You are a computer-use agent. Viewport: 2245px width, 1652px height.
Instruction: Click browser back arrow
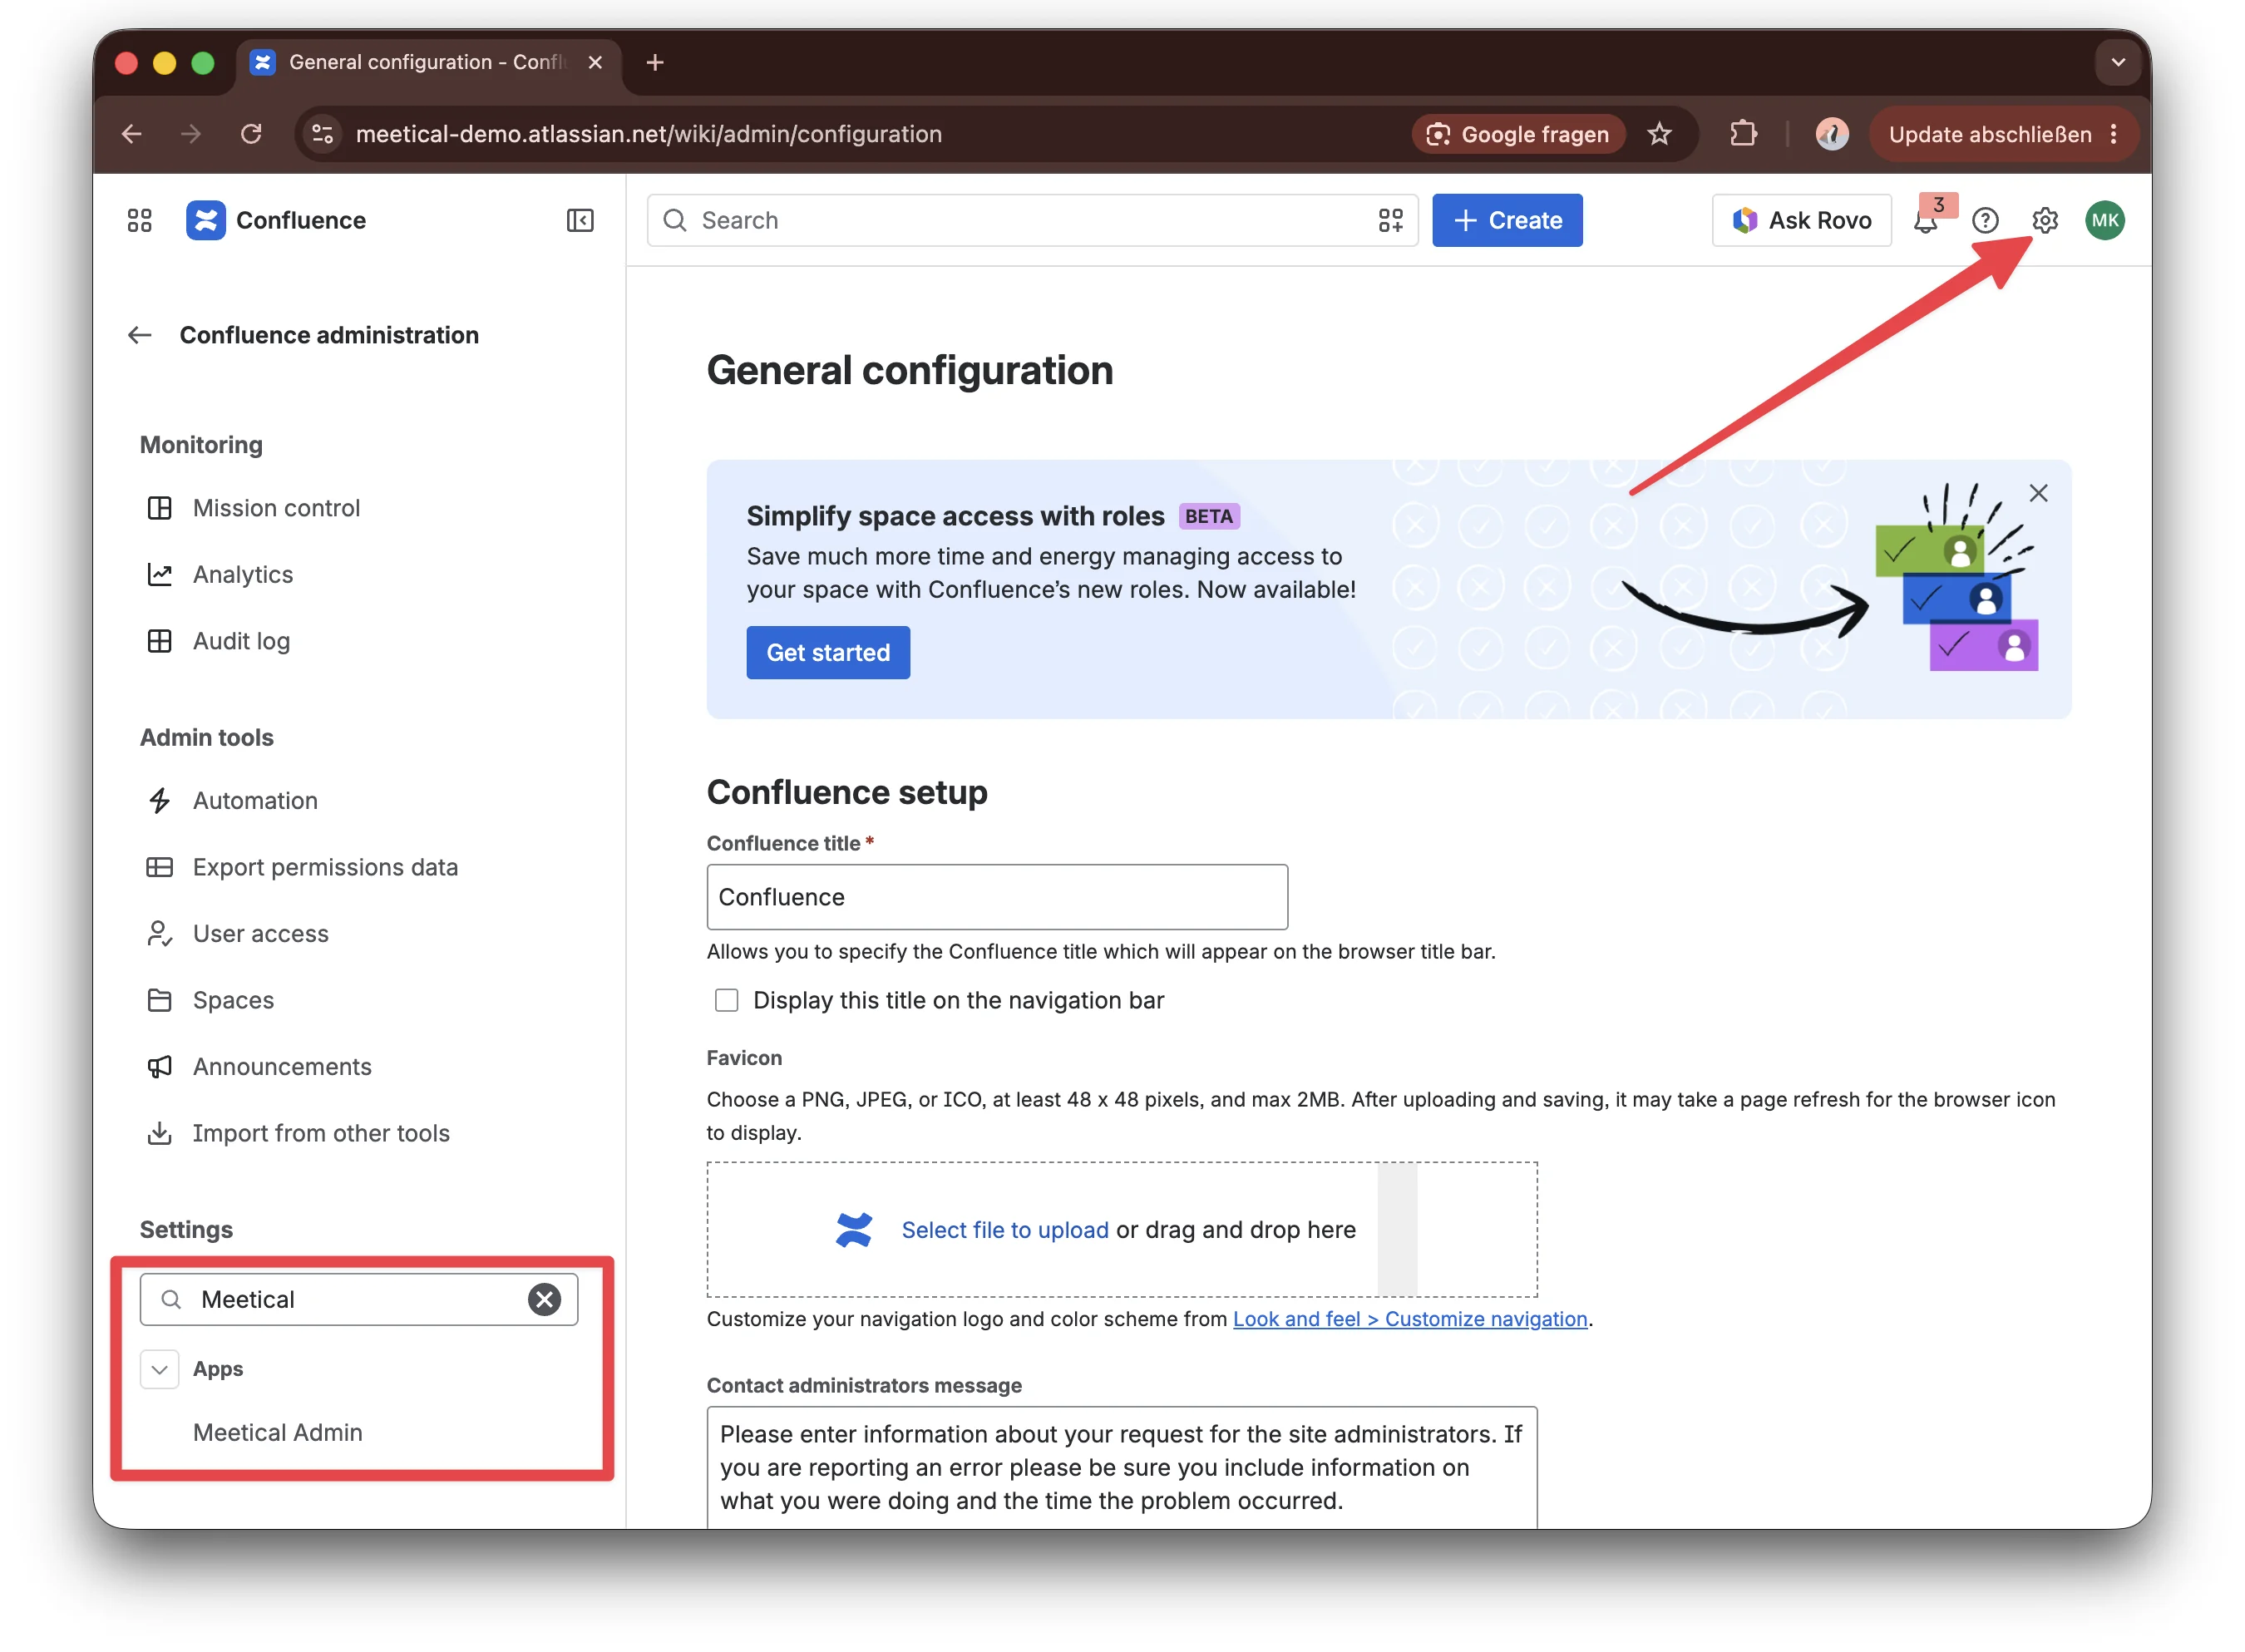131,134
